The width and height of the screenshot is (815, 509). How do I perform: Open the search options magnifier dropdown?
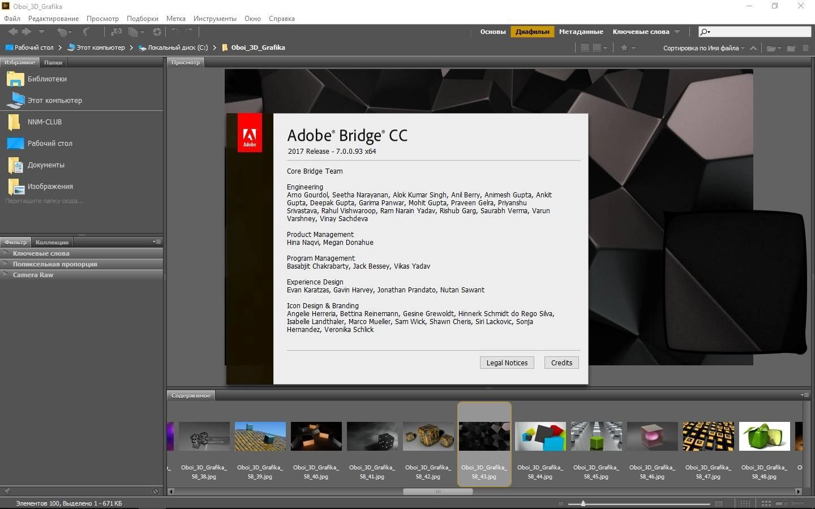(x=705, y=32)
